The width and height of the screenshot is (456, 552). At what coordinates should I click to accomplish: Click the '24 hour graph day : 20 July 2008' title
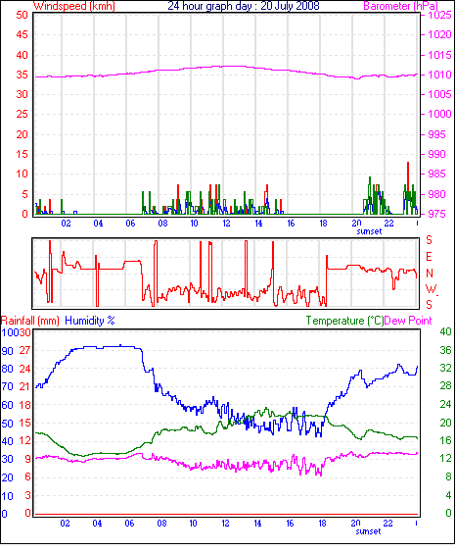(x=243, y=6)
